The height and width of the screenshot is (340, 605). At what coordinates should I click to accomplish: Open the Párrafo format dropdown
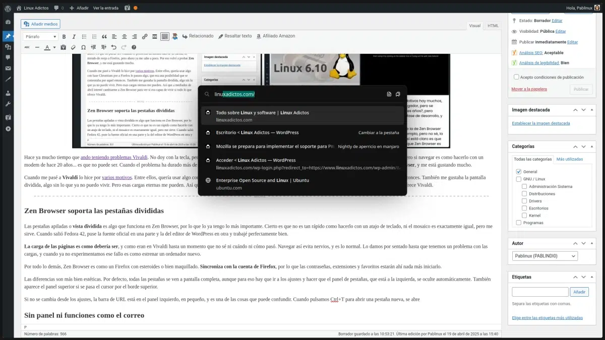click(41, 37)
